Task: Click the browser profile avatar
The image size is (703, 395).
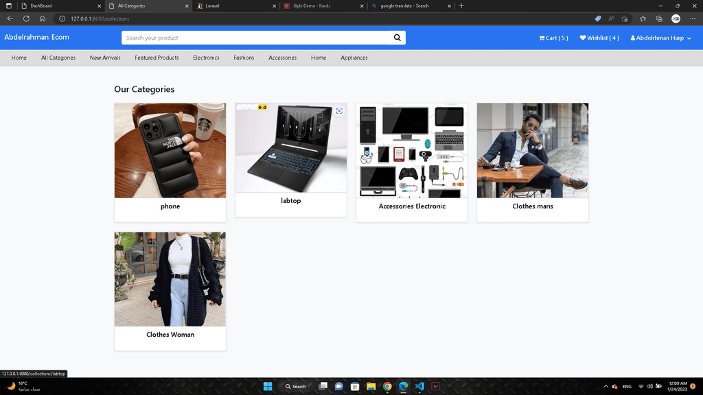Action: click(x=676, y=19)
